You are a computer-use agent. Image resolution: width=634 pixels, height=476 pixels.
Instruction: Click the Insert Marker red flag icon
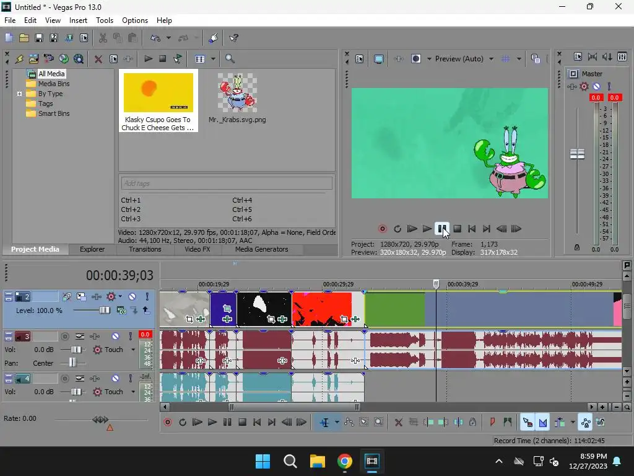click(492, 422)
